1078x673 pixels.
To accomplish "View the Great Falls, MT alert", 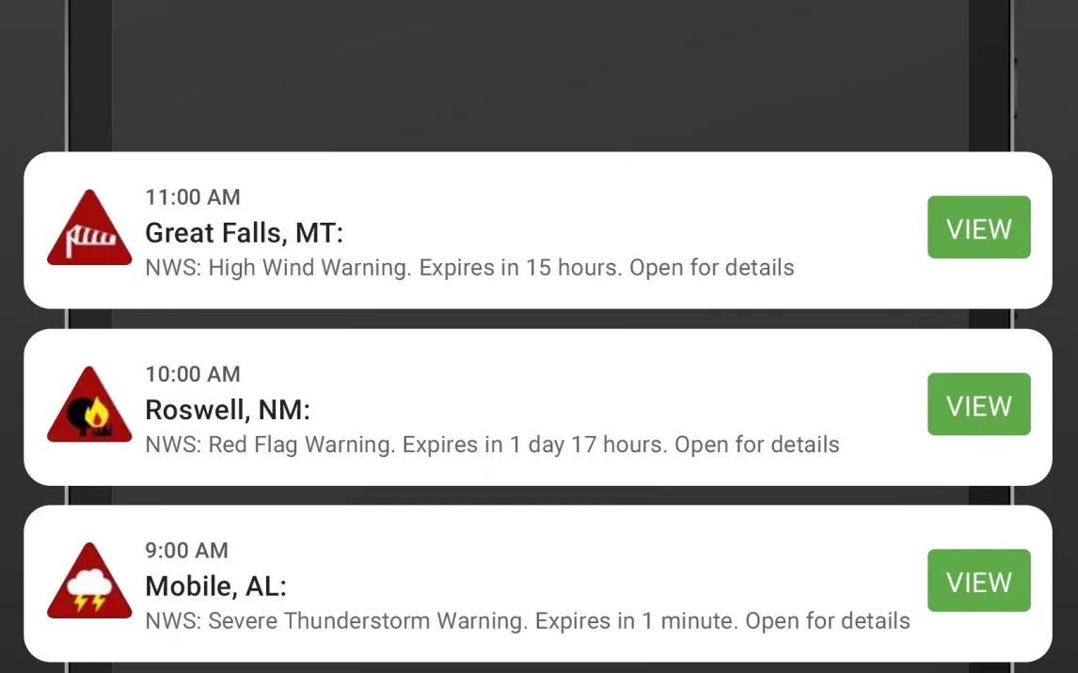I will (x=978, y=227).
